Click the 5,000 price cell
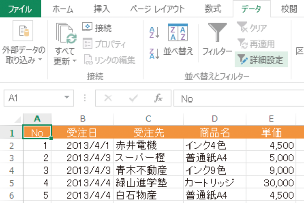This screenshot has width=304, height=203. point(271,157)
